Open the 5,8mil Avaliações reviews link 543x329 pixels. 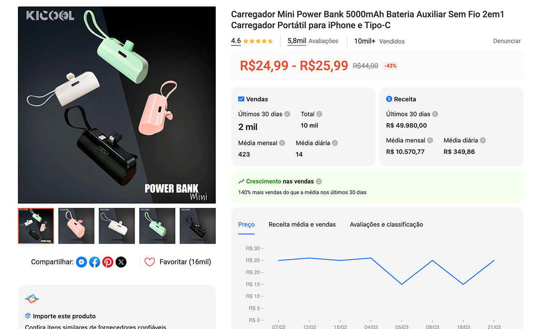coord(313,41)
